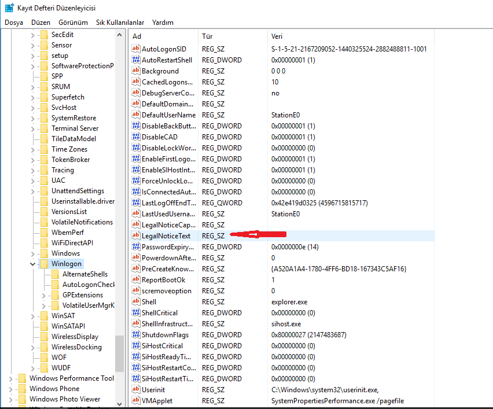Select the EnableFirstLogo... value name

(x=168, y=159)
